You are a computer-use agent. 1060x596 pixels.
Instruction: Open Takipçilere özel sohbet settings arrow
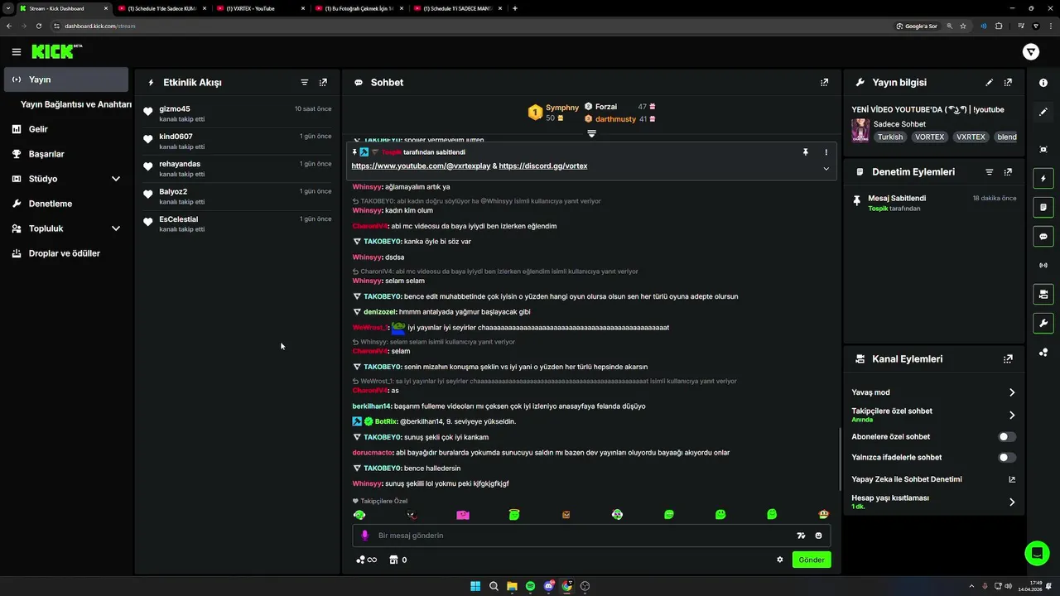point(1012,416)
